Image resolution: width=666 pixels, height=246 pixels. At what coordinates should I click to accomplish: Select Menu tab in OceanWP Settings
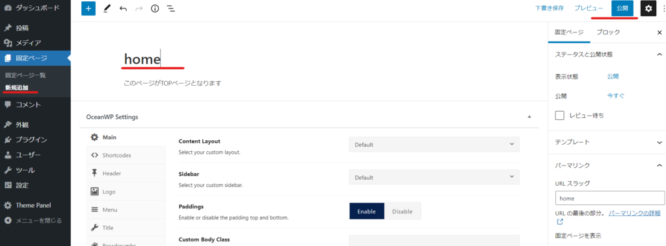tap(126, 210)
